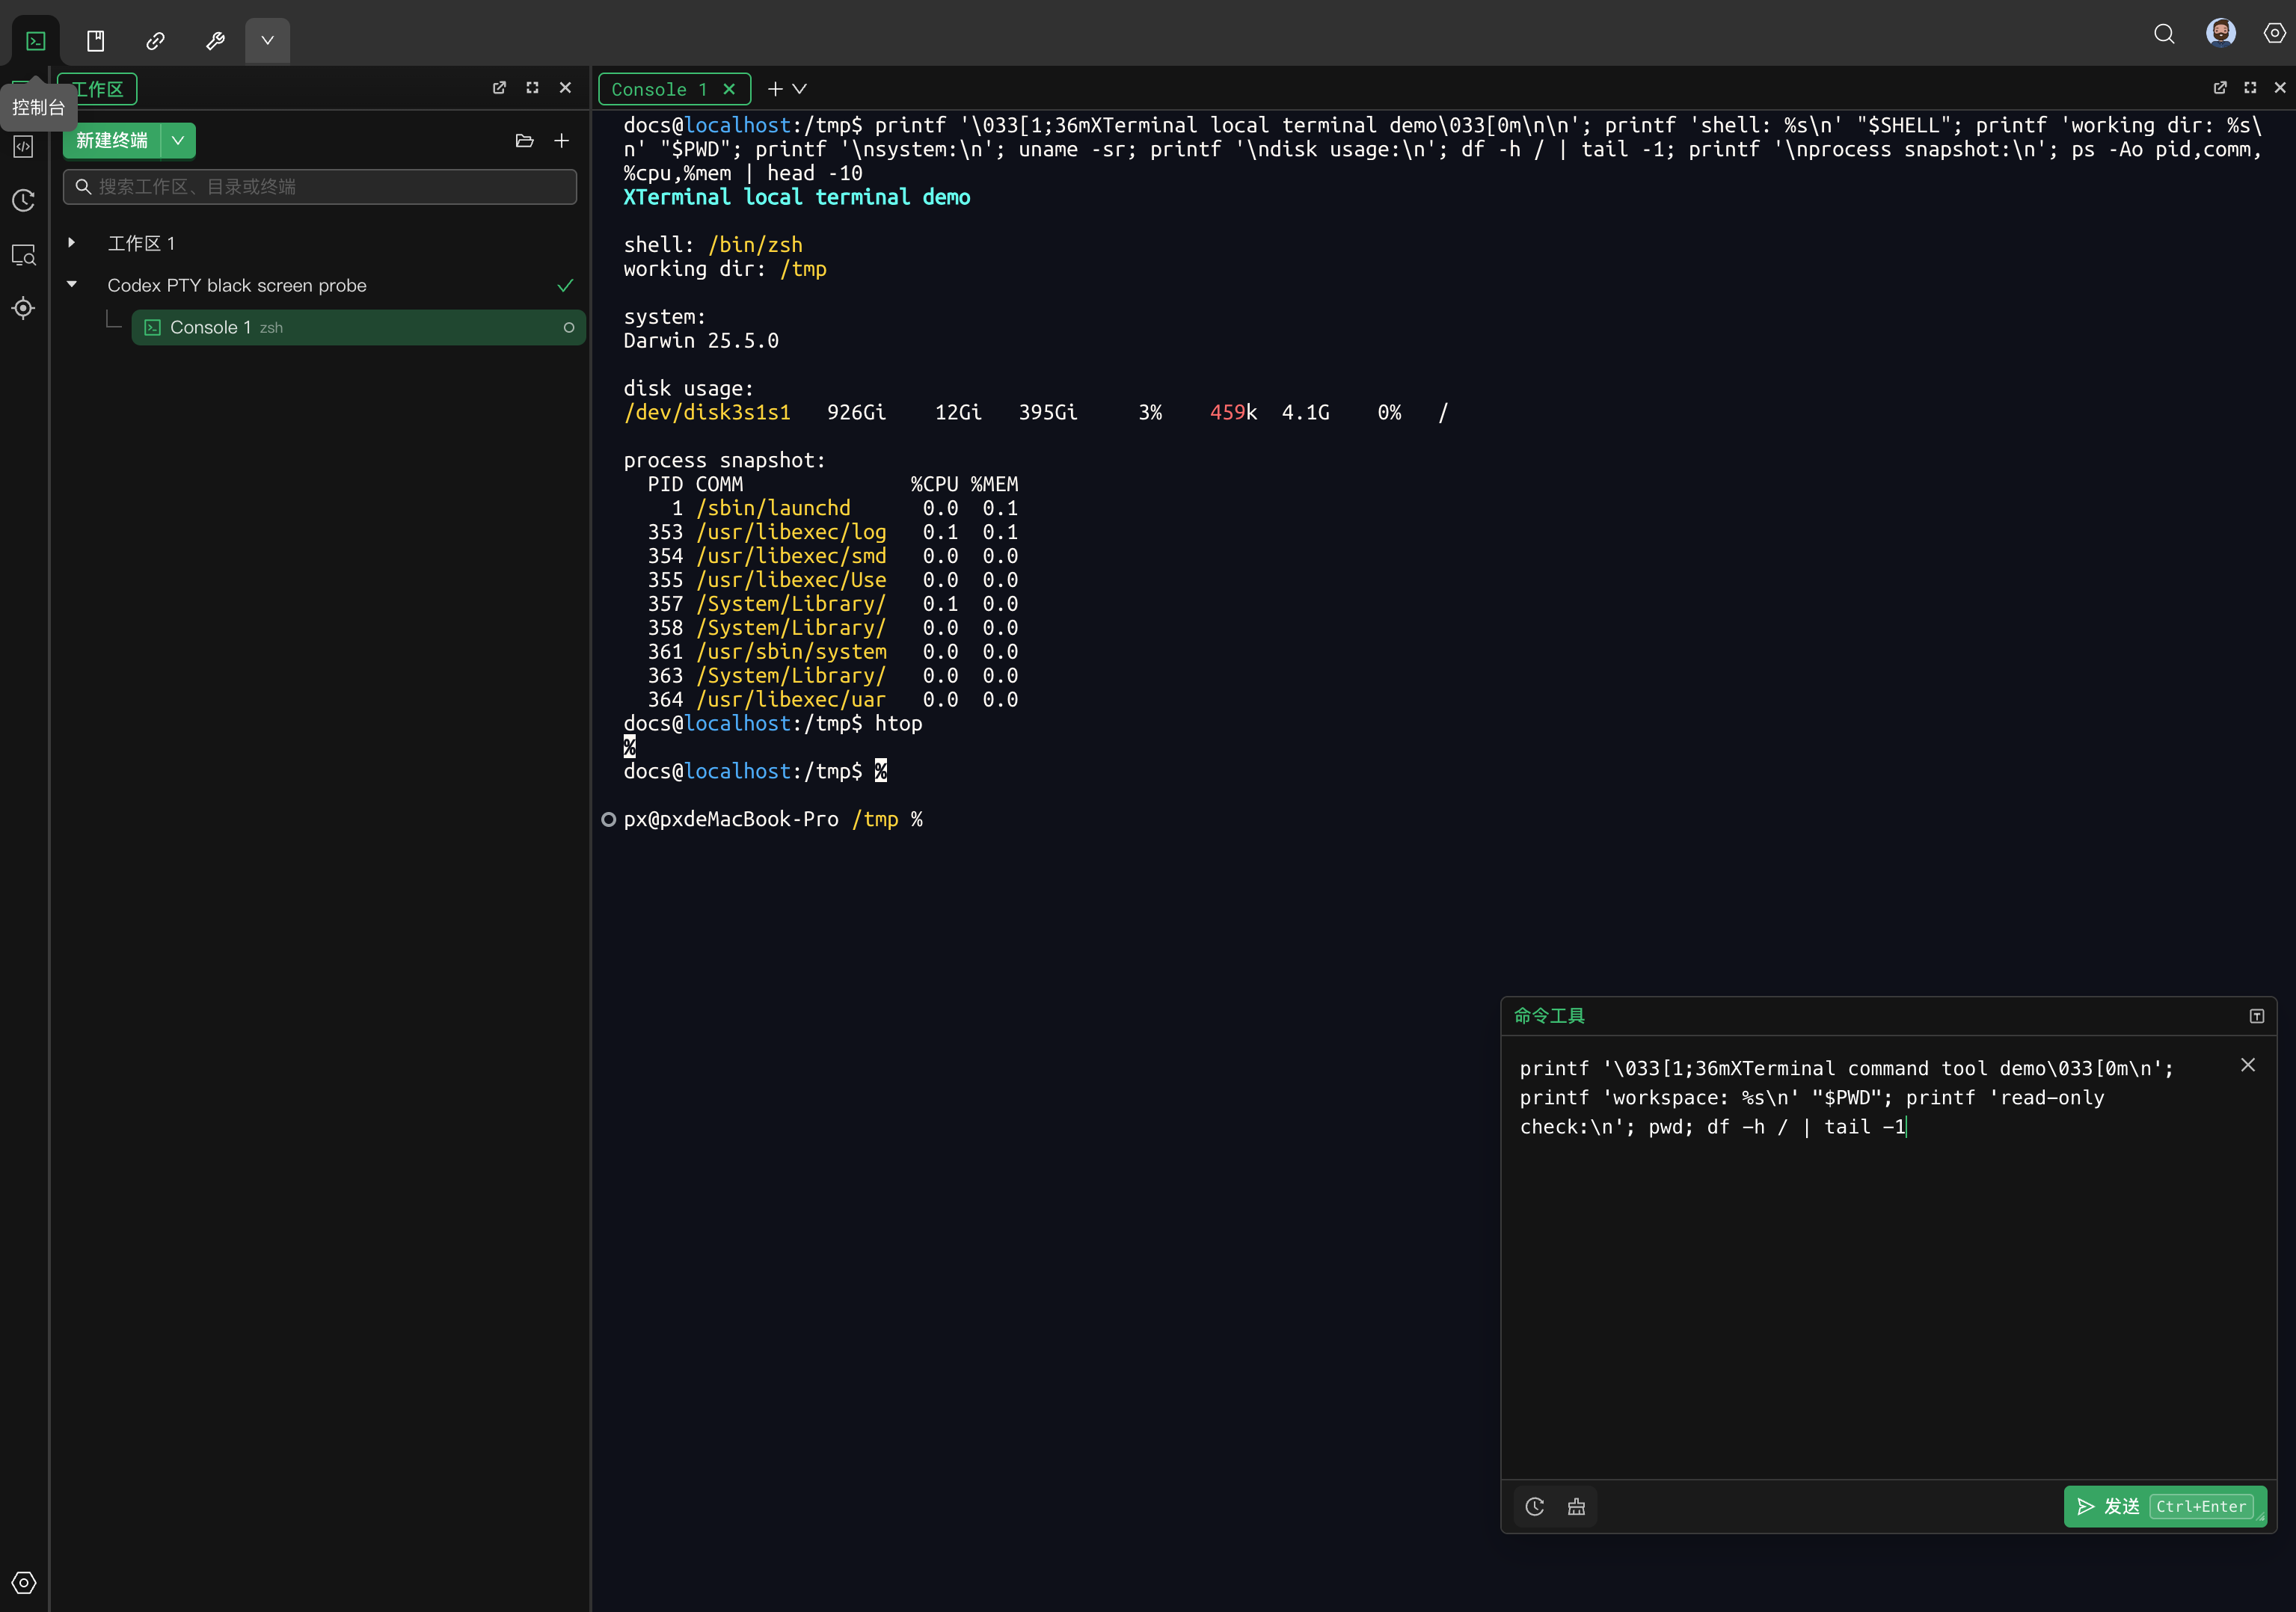Click the broom clean icon in command tool

coord(1577,1507)
